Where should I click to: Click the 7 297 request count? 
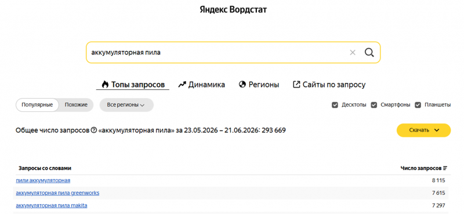(x=438, y=205)
